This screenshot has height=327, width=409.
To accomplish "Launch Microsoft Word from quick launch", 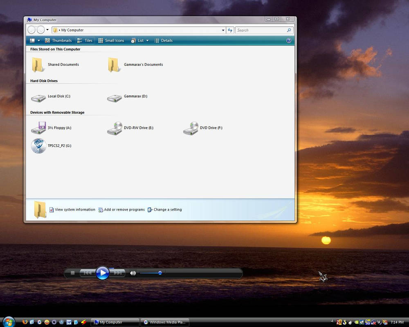I will click(x=69, y=323).
